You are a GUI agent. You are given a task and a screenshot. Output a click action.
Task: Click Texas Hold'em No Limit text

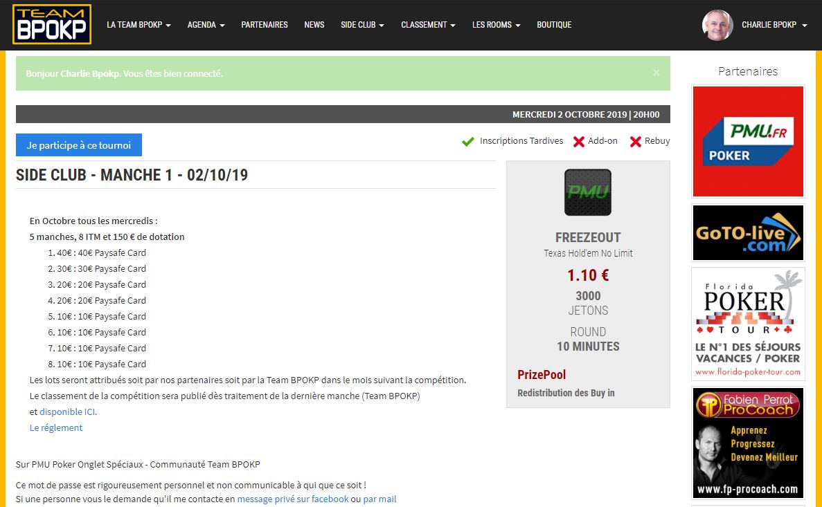(588, 253)
